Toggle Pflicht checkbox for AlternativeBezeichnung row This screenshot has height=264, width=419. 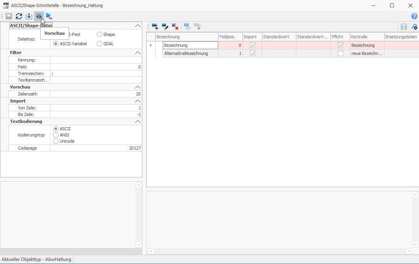[340, 53]
